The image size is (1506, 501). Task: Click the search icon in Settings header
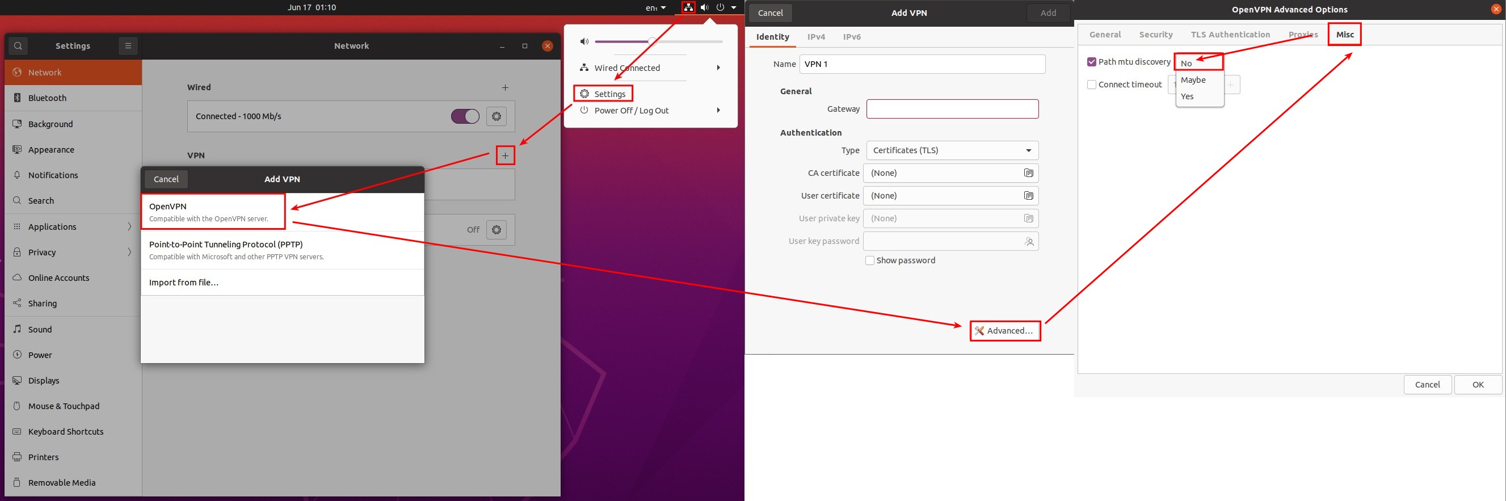[18, 45]
